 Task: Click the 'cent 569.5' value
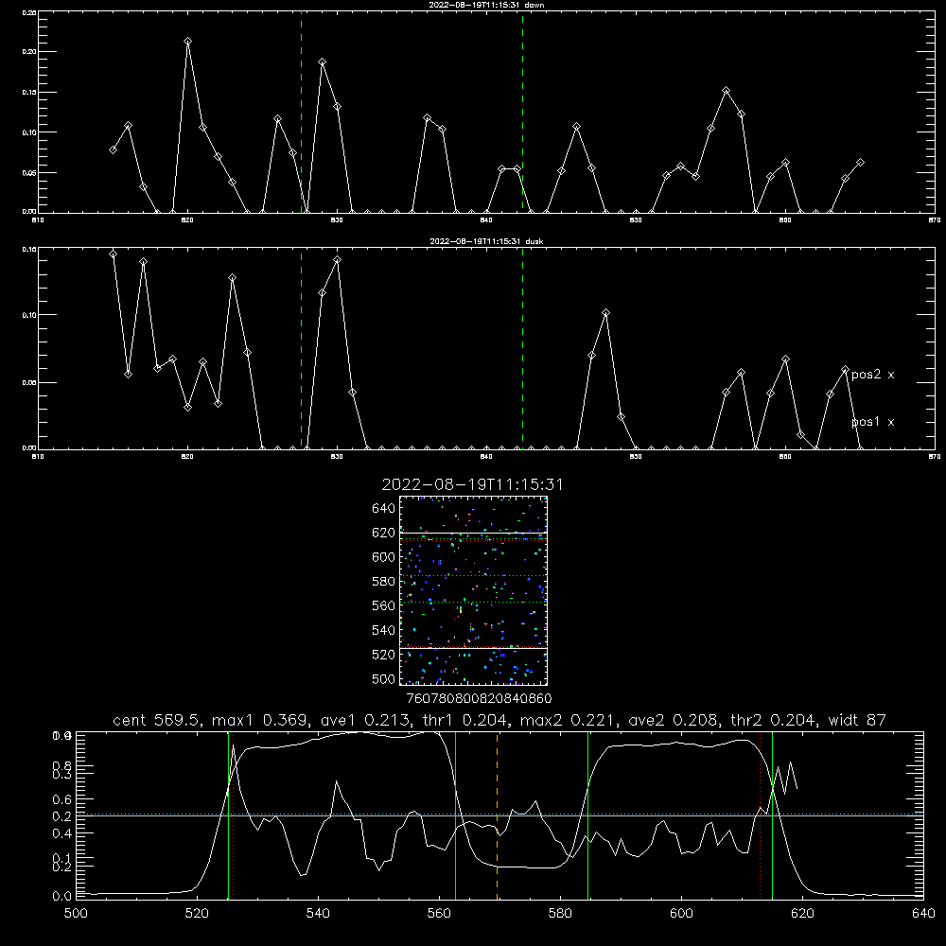[x=152, y=720]
